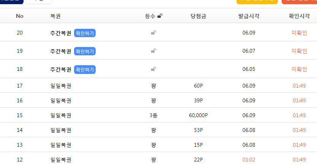317x166 pixels.
Task: Click ticket number 19 in No column
Action: pos(20,51)
